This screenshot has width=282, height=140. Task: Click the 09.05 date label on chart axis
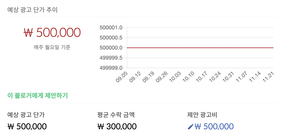pos(122,77)
